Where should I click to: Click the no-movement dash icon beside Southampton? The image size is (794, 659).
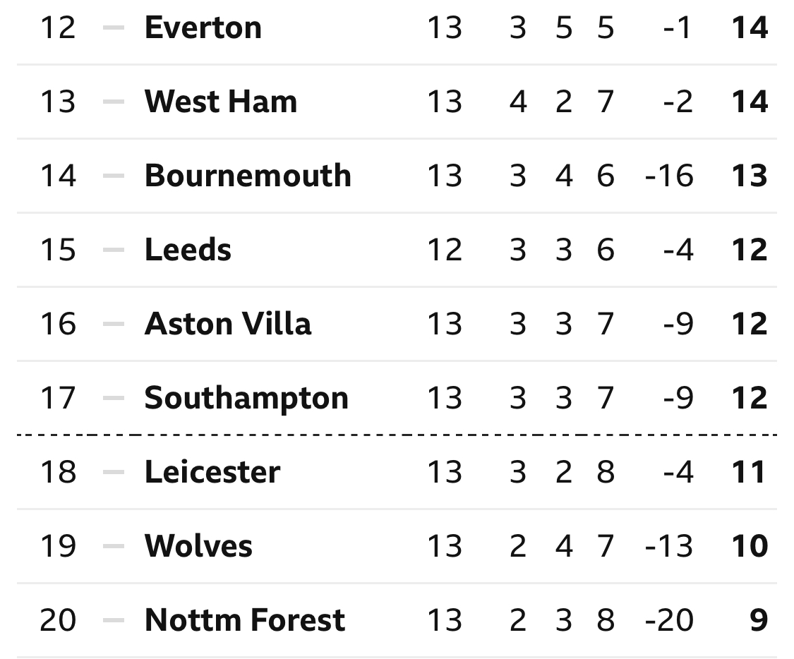114,399
